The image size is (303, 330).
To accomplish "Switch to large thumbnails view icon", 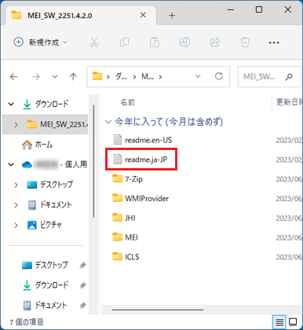I will [293, 321].
